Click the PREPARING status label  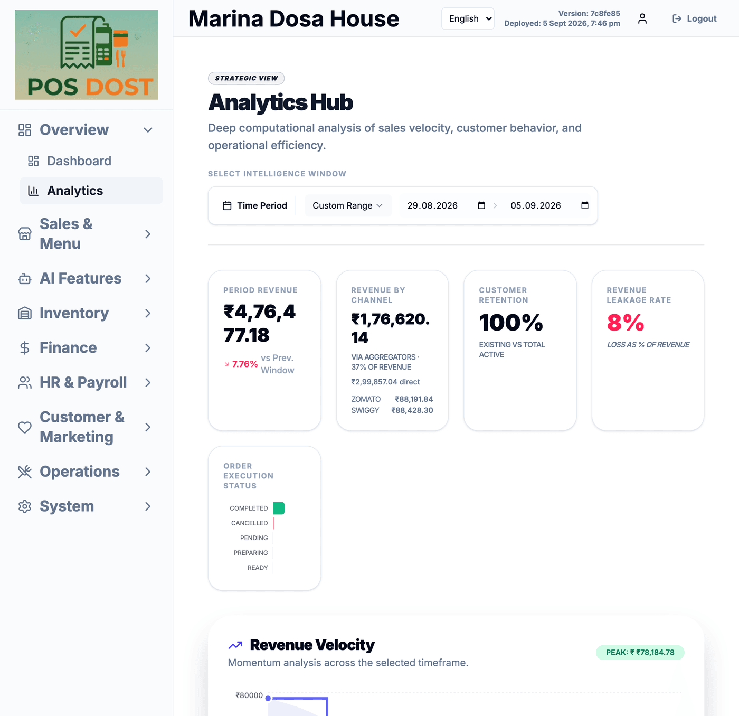coord(251,553)
